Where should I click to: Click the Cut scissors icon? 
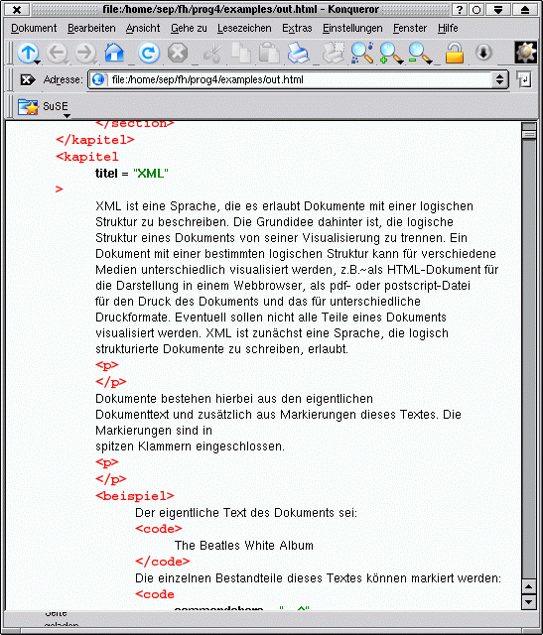(211, 54)
